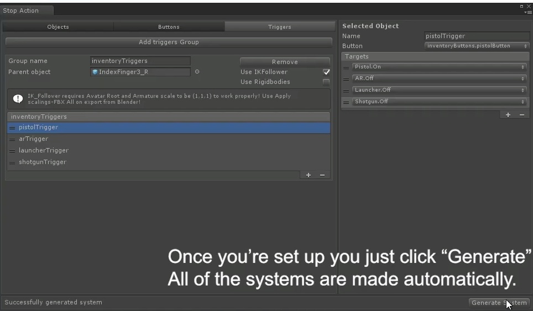Image resolution: width=533 pixels, height=311 pixels.
Task: Open the window context menu icon
Action: pyautogui.click(x=528, y=13)
